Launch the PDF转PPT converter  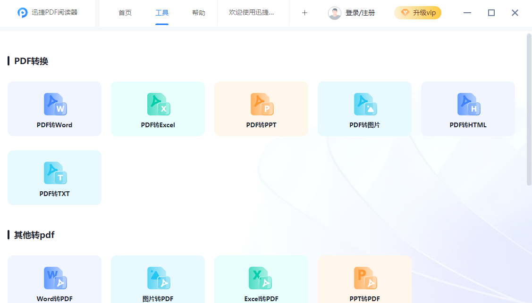point(261,104)
